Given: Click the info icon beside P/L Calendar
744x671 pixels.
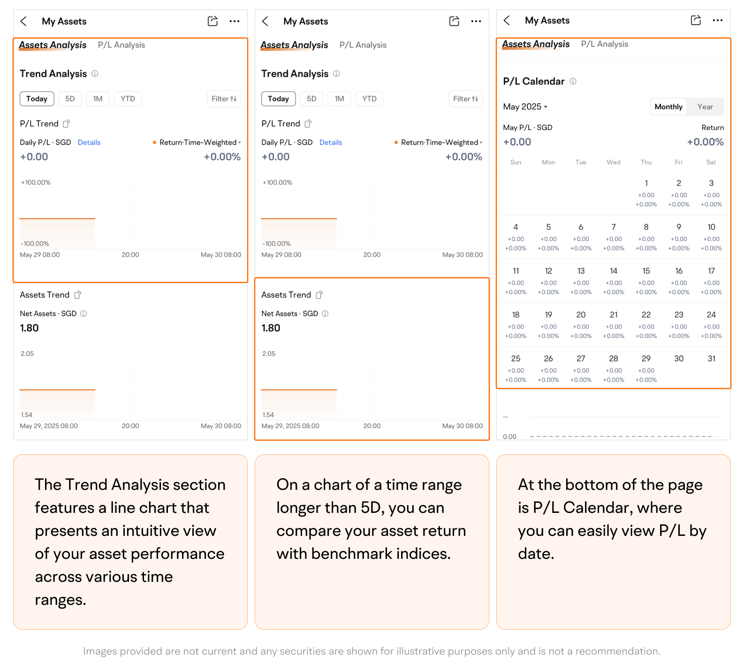Looking at the screenshot, I should tap(573, 82).
